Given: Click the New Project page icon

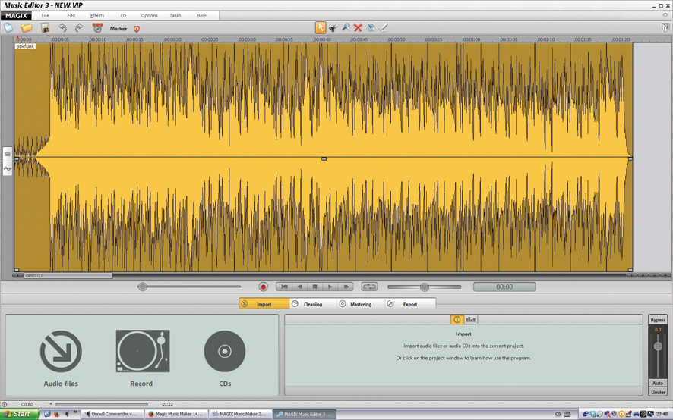Looking at the screenshot, I should tap(8, 28).
